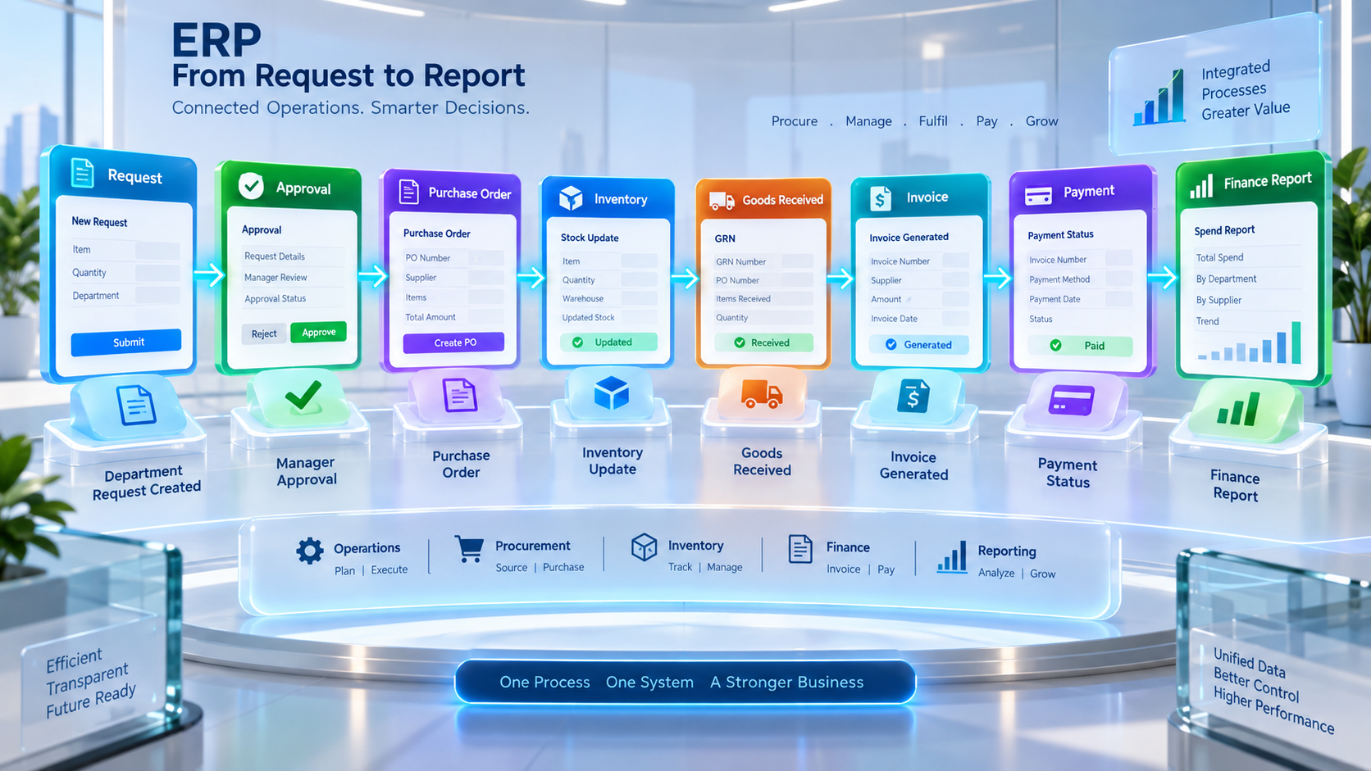The image size is (1371, 771).
Task: Click the cube icon in the Inventory card header
Action: (571, 197)
